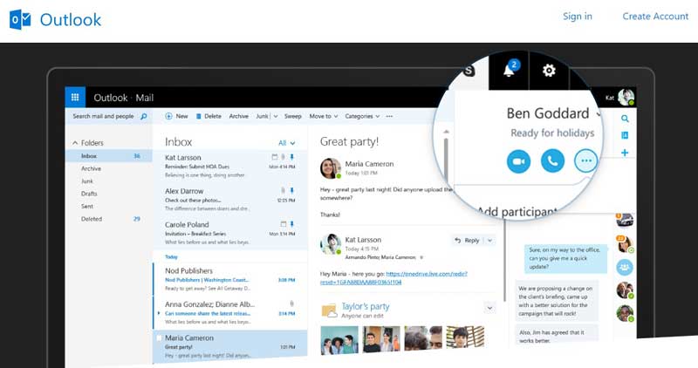Click Kat's profile picture in top bar
This screenshot has height=368, width=698.
coord(626,98)
